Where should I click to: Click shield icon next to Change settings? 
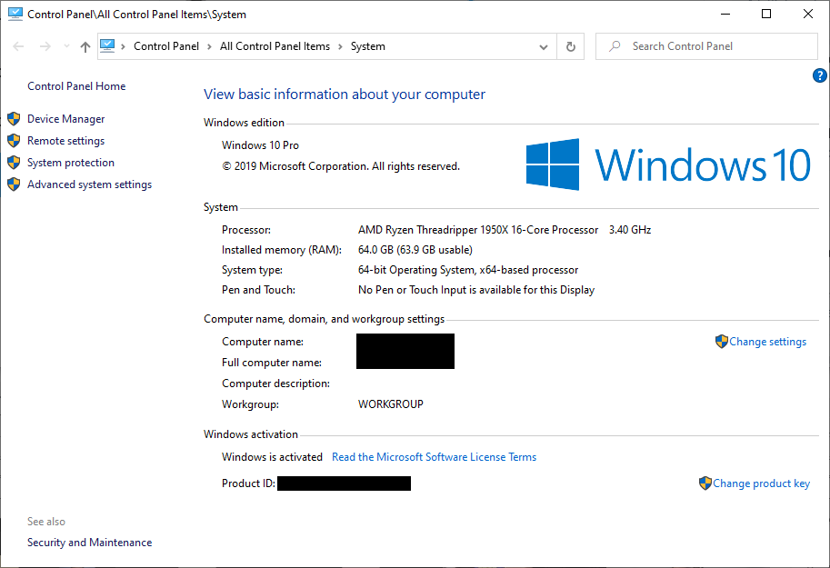722,342
